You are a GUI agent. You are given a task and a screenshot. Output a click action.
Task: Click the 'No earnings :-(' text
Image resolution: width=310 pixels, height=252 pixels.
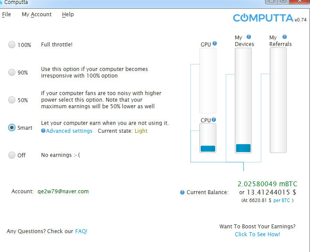(60, 155)
